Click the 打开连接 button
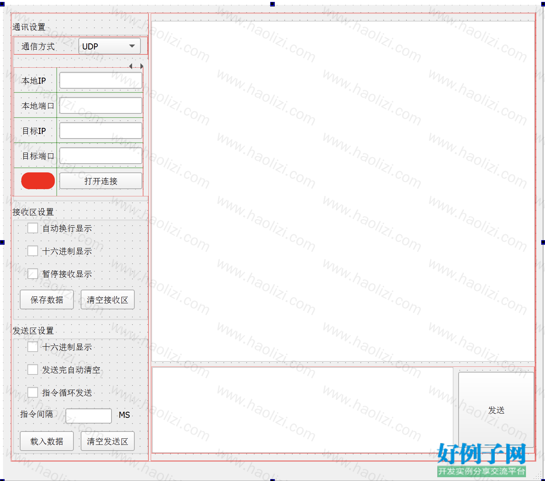Screen dimensions: 545x481 coord(101,181)
